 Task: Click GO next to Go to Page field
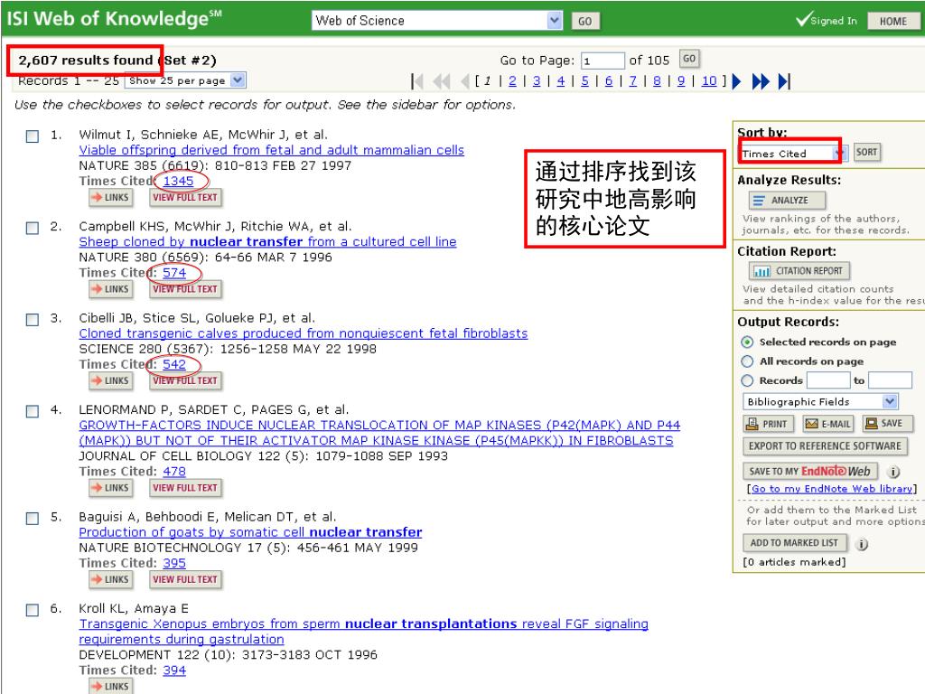point(689,59)
